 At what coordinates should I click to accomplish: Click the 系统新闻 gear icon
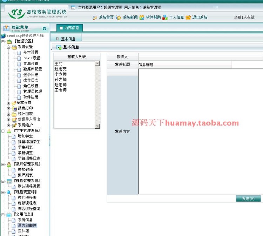click(118, 18)
